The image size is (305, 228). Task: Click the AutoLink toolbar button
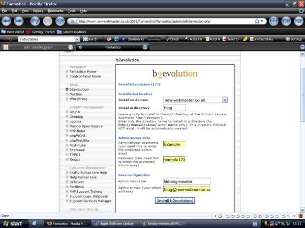193,39
